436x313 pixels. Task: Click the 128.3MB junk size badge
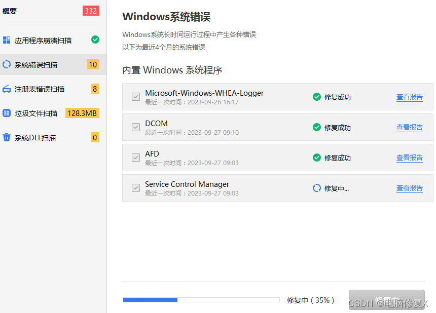(x=82, y=113)
